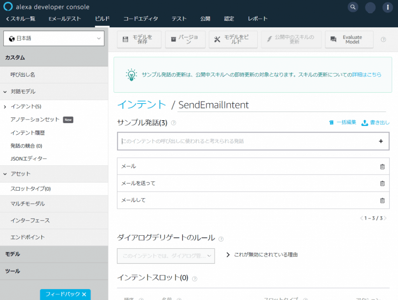Open the dialog delegate rule dropdown

click(166, 256)
